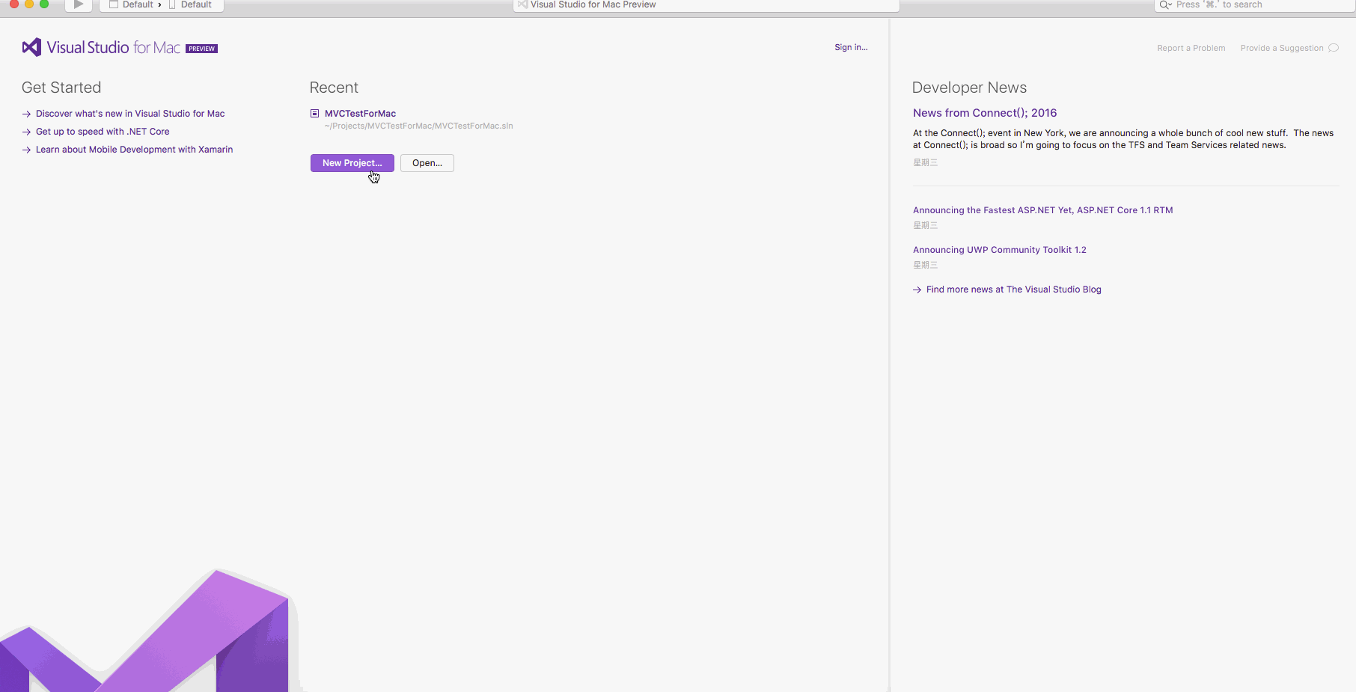Image resolution: width=1356 pixels, height=692 pixels.
Task: Open the second Default target selector
Action: (190, 4)
